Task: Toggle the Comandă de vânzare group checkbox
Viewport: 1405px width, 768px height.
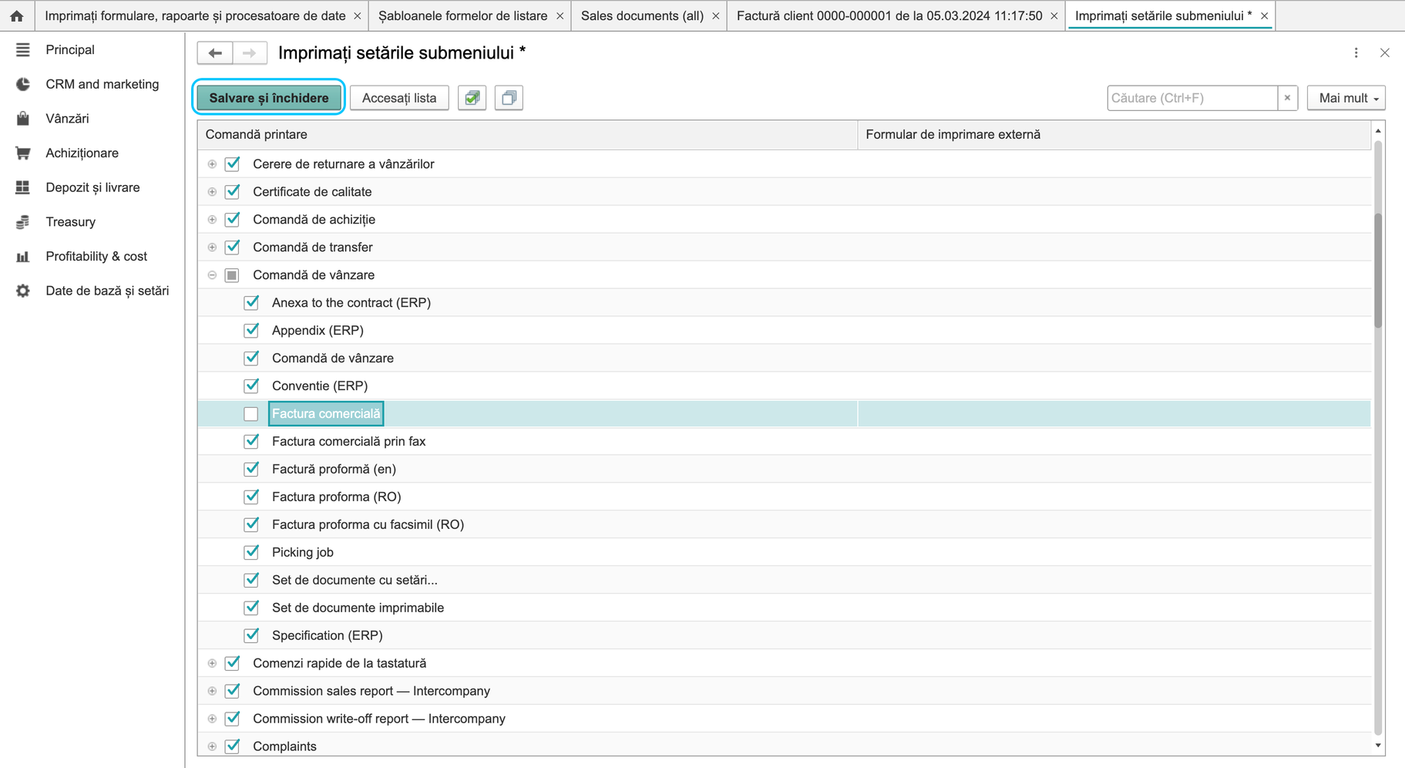Action: [x=232, y=275]
